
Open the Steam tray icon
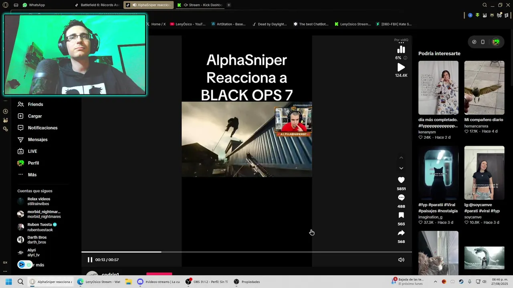[461, 282]
